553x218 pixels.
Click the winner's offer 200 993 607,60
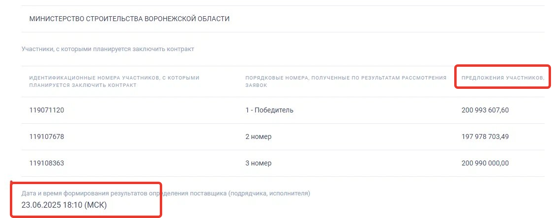point(485,110)
